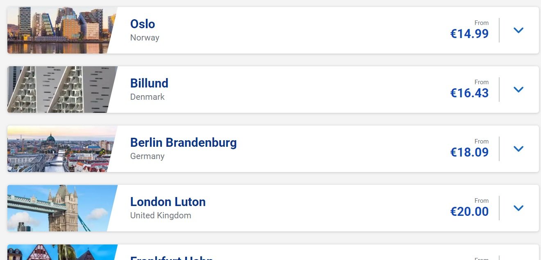Click the €14.99 price for Oslo
This screenshot has width=541, height=260.
tap(469, 34)
